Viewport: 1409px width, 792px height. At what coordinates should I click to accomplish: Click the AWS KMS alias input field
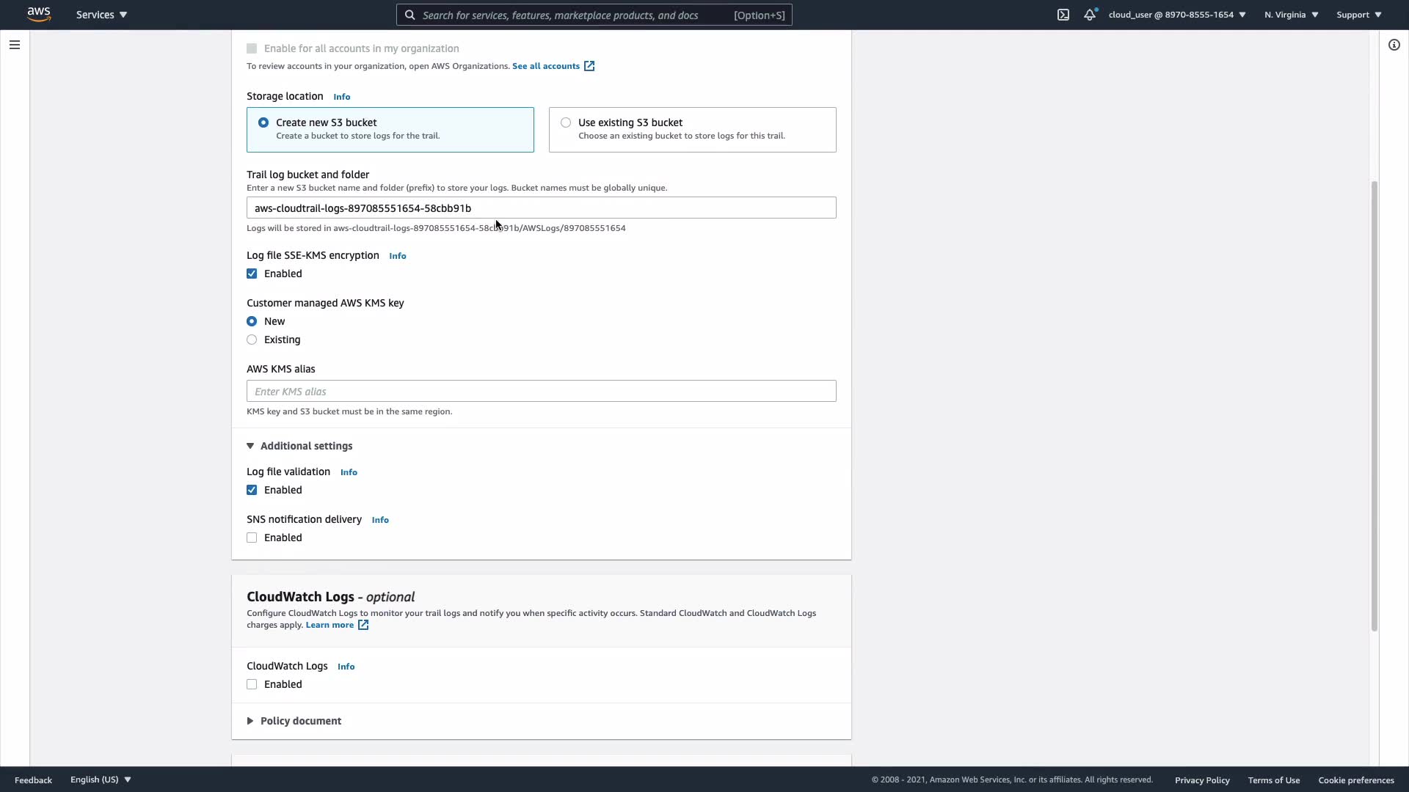click(x=541, y=391)
